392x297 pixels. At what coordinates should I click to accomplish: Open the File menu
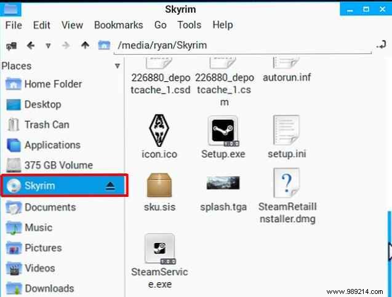(x=14, y=25)
